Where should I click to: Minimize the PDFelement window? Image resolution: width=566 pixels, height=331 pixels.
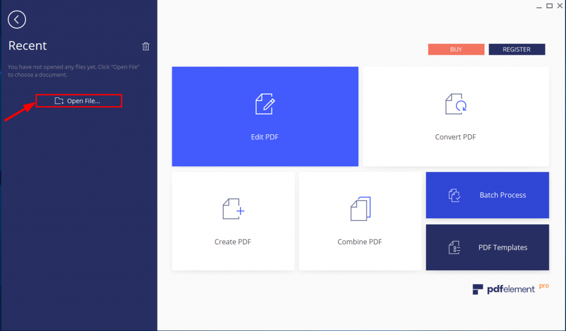coord(539,6)
